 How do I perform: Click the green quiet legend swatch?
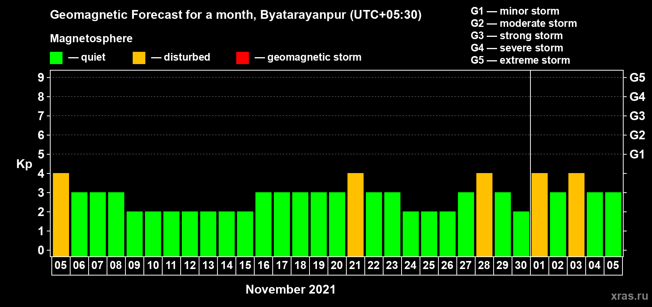click(x=56, y=58)
